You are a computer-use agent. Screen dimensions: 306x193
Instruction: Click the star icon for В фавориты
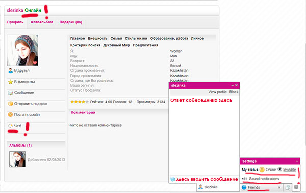tap(10, 82)
